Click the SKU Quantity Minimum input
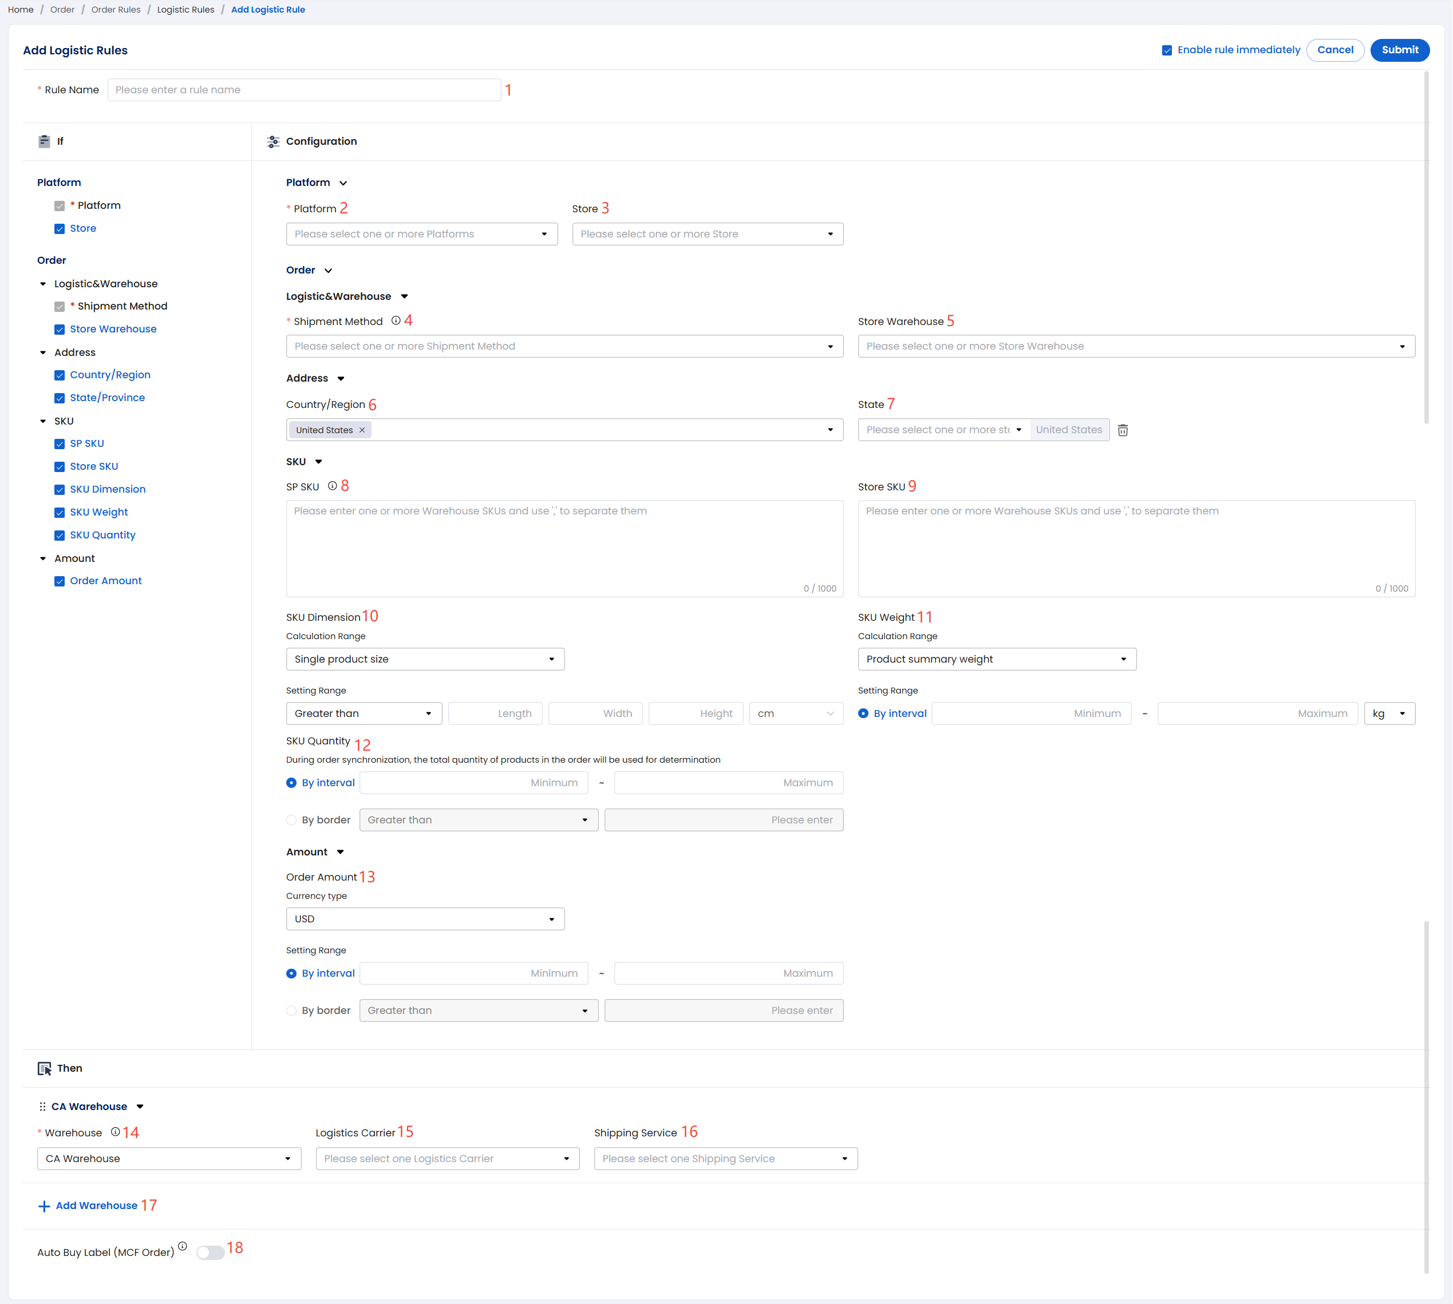The image size is (1453, 1304). 474,783
